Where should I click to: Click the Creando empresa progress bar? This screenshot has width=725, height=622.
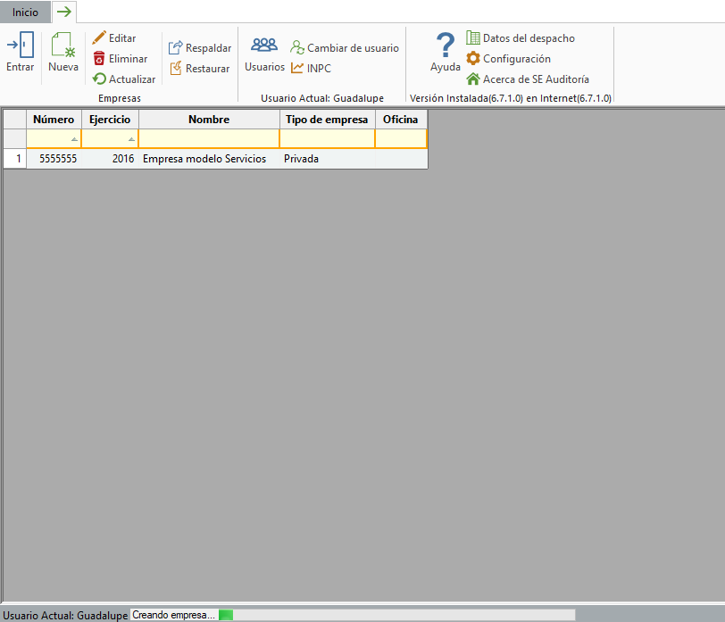(353, 615)
